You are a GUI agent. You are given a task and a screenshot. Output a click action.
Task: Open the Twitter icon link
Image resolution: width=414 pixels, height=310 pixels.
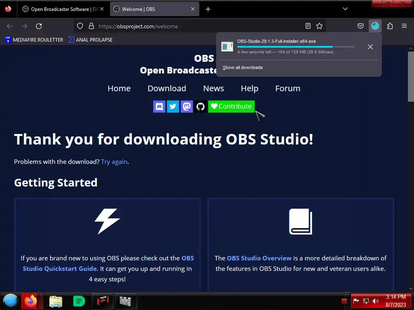tap(173, 107)
